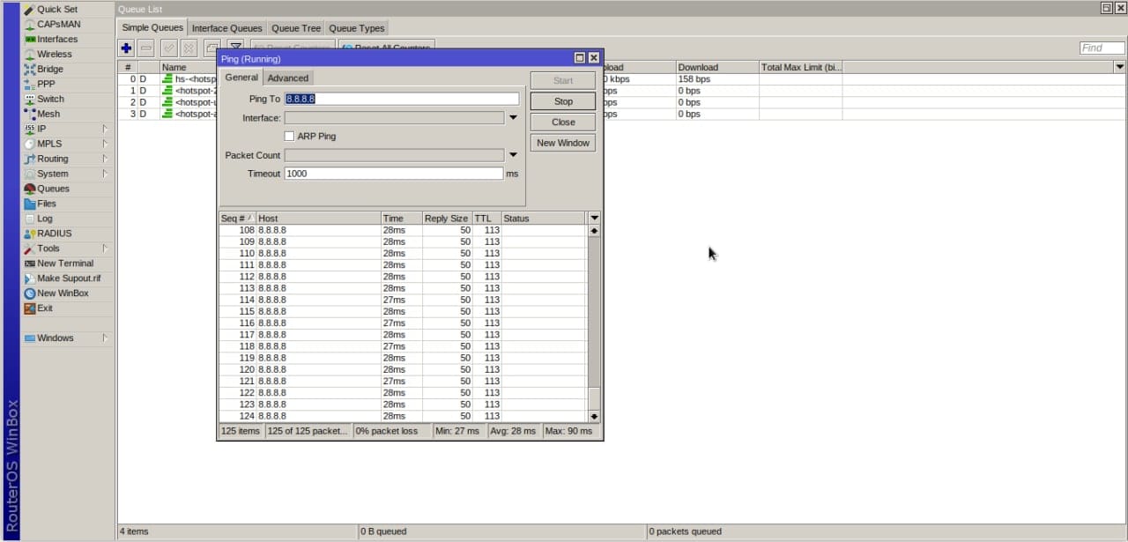The image size is (1128, 542).
Task: Sort ping results by Seq # column
Action: click(237, 219)
